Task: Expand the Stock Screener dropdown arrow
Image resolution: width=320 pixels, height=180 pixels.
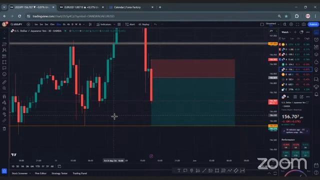Action: coord(30,173)
